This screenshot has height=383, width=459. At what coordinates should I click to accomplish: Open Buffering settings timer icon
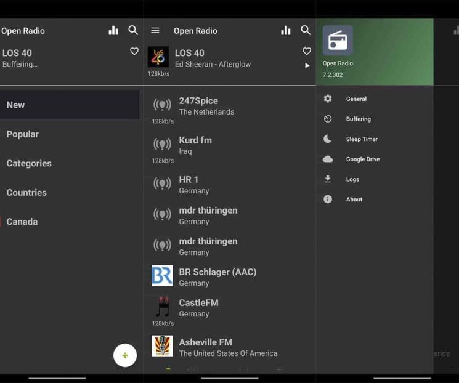tap(328, 119)
